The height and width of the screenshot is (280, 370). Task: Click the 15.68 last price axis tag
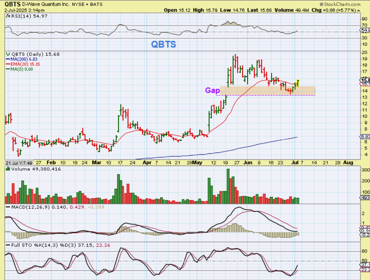(x=365, y=80)
